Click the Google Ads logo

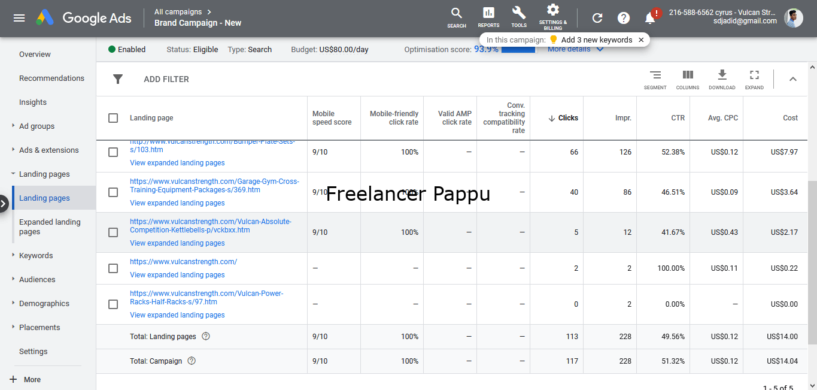tap(83, 18)
